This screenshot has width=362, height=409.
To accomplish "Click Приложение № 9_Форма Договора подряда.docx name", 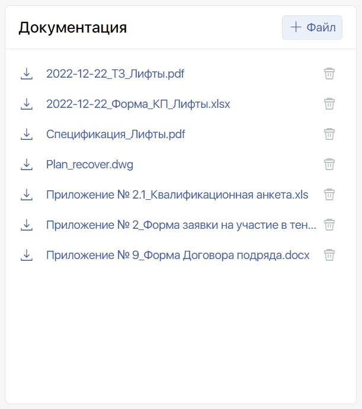I will [178, 255].
